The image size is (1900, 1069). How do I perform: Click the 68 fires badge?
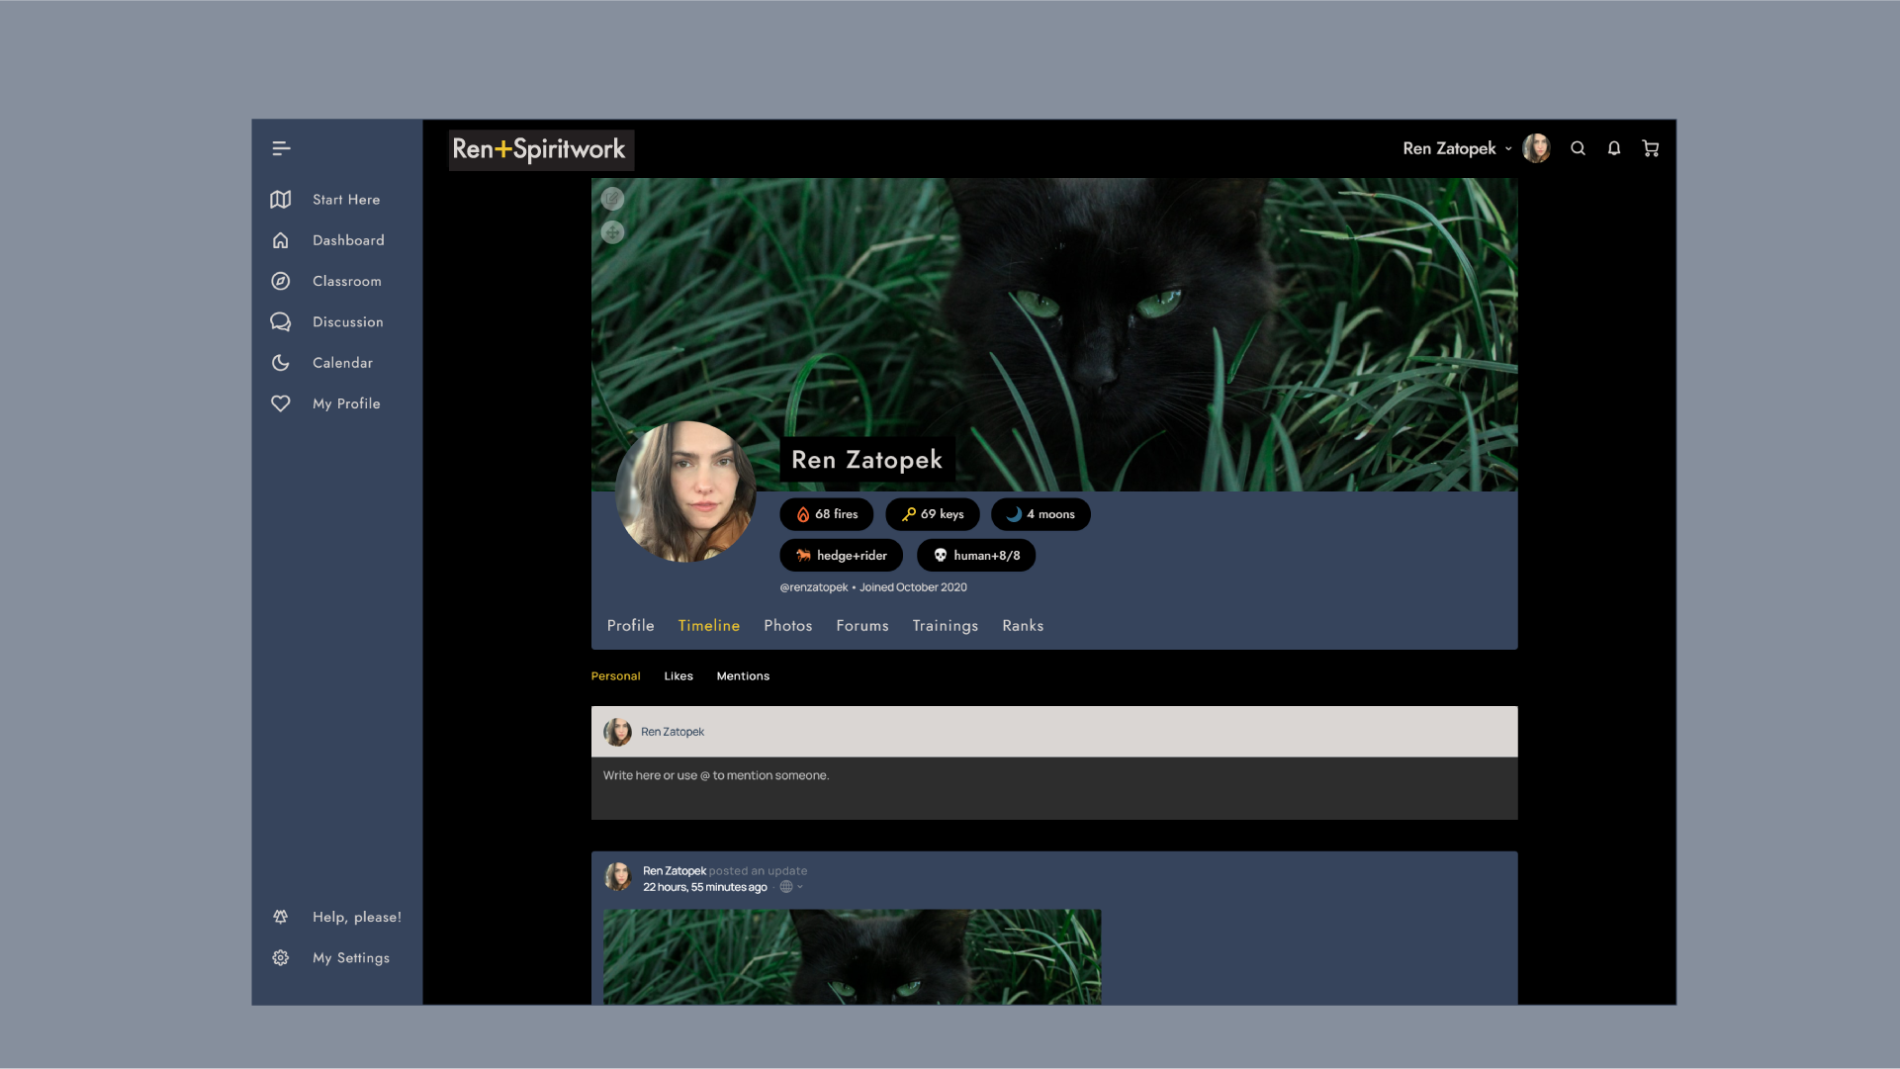[827, 514]
